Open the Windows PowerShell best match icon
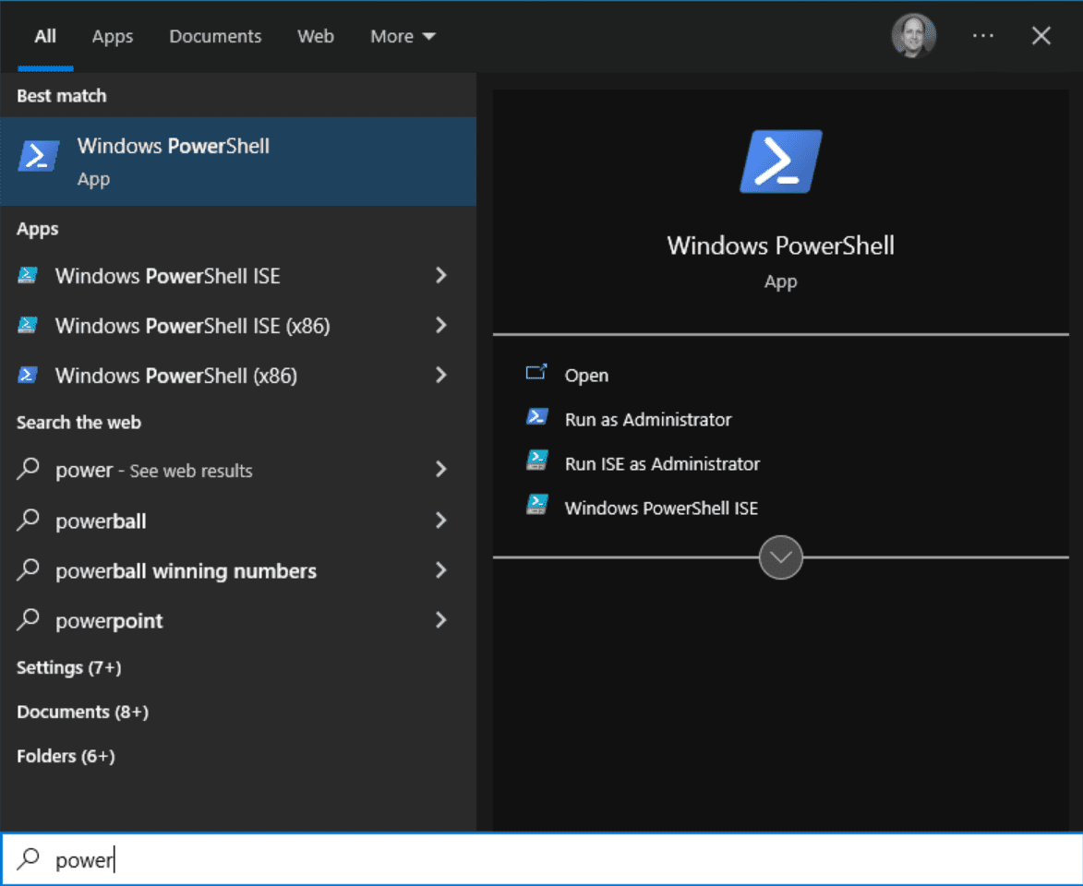The width and height of the screenshot is (1083, 886). point(38,156)
